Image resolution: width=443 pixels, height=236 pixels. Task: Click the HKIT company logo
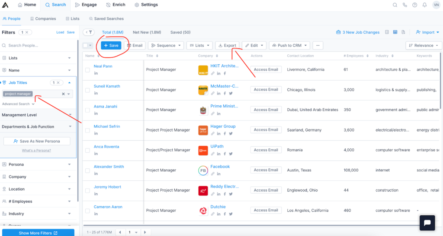(x=203, y=70)
